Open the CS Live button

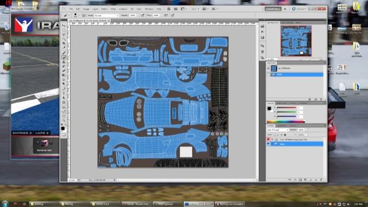298,9
